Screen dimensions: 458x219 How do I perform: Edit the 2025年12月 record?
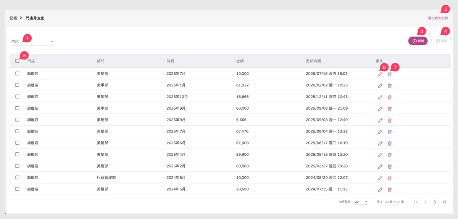[x=380, y=97]
